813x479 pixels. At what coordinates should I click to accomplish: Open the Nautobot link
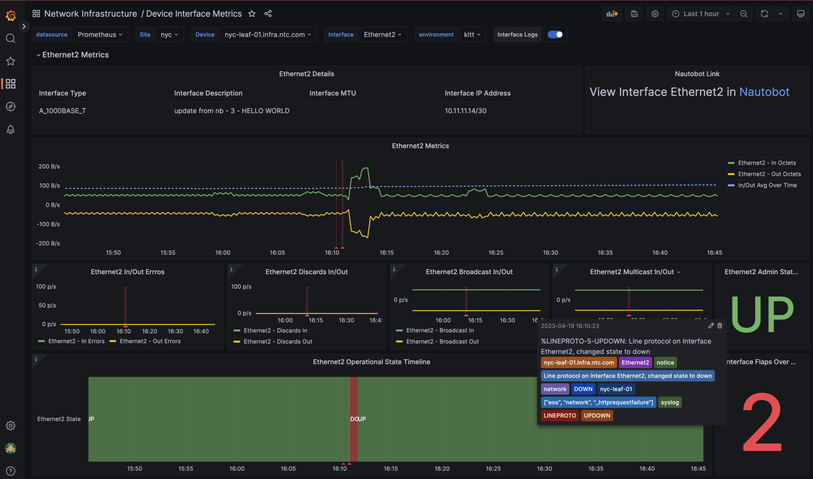click(764, 92)
